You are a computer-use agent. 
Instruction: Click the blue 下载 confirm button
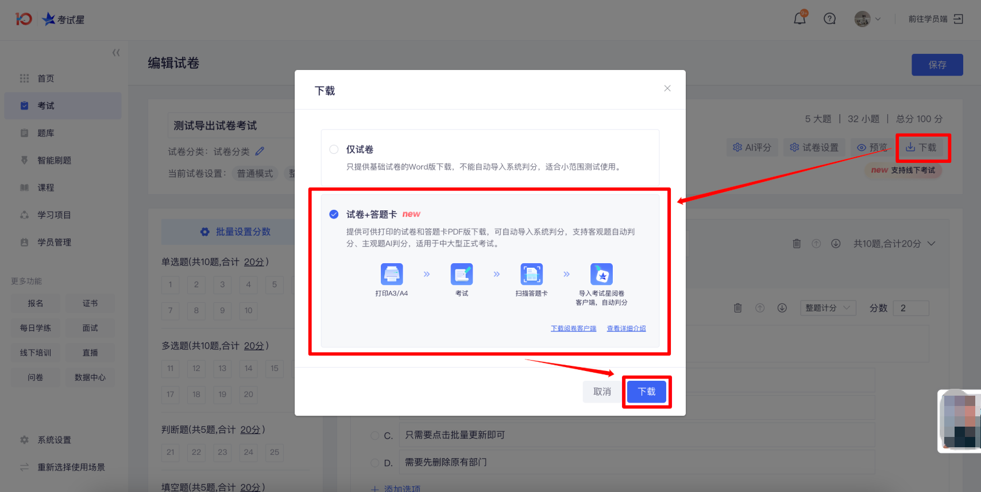coord(646,392)
